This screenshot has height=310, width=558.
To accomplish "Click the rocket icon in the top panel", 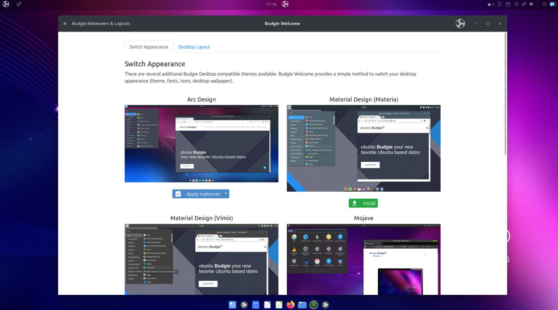I will tap(19, 4).
